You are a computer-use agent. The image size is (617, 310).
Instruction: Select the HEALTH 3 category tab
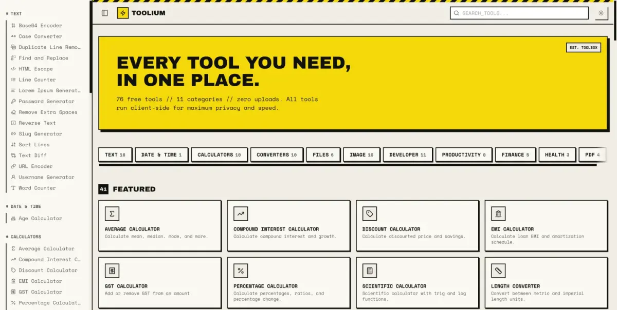[557, 154]
